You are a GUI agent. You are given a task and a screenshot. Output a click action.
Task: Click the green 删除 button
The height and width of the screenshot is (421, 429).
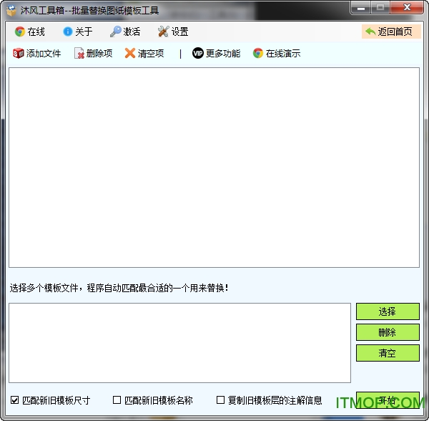tap(388, 332)
